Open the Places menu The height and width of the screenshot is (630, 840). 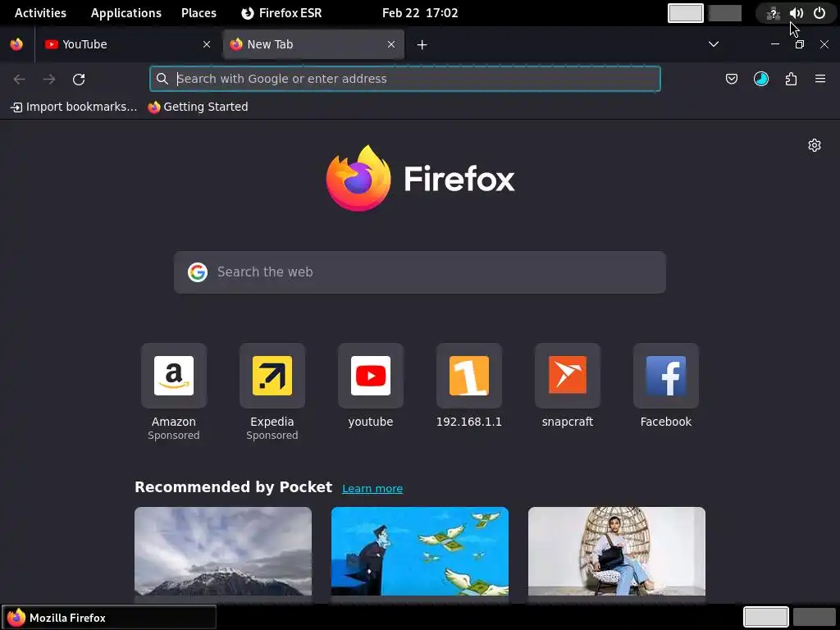pyautogui.click(x=199, y=13)
